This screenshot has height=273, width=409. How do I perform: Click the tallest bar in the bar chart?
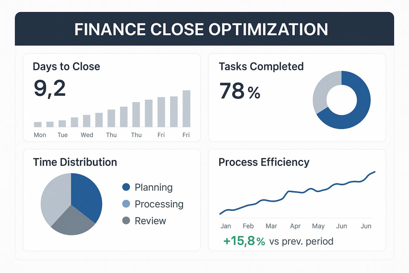(x=187, y=109)
